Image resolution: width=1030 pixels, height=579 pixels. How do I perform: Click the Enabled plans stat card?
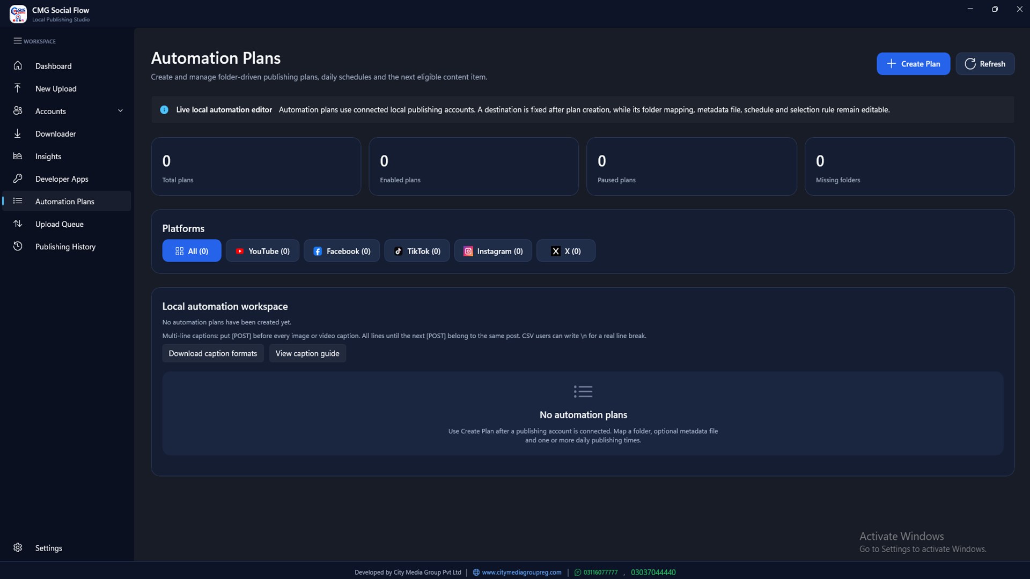474,166
